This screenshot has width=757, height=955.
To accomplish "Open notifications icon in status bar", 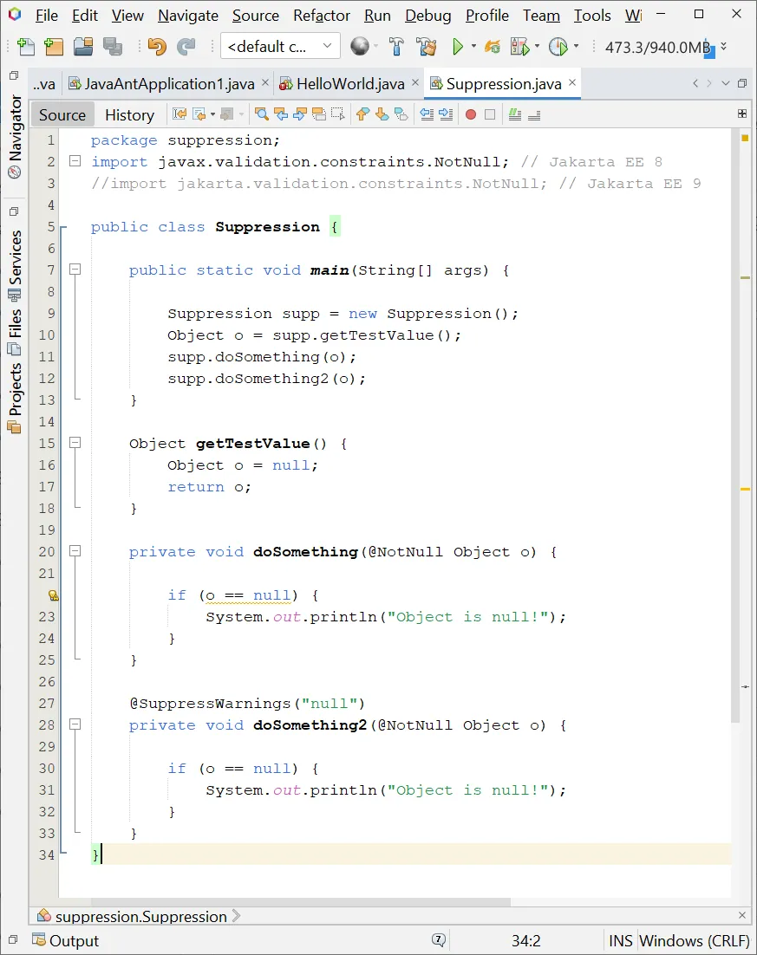I will click(438, 939).
